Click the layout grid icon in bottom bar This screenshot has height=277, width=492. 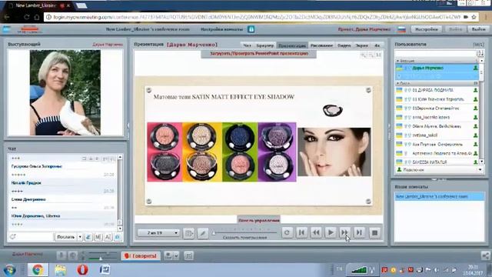pyautogui.click(x=188, y=256)
